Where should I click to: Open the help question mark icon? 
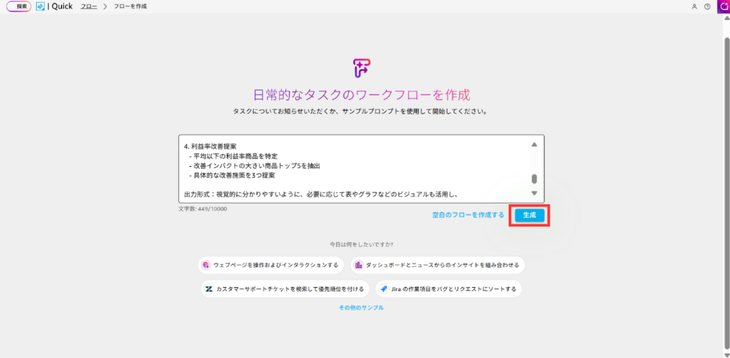pyautogui.click(x=707, y=7)
